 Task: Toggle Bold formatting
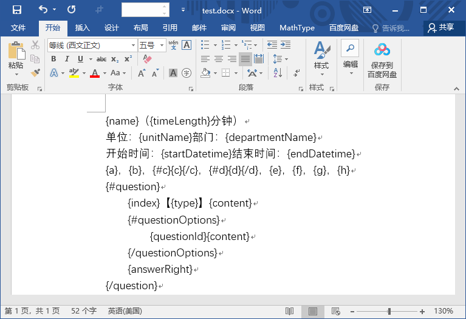coord(53,59)
